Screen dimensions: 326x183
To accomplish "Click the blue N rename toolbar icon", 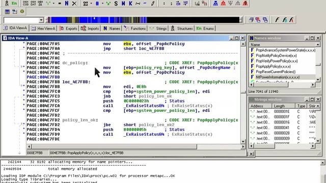I will (67, 3).
